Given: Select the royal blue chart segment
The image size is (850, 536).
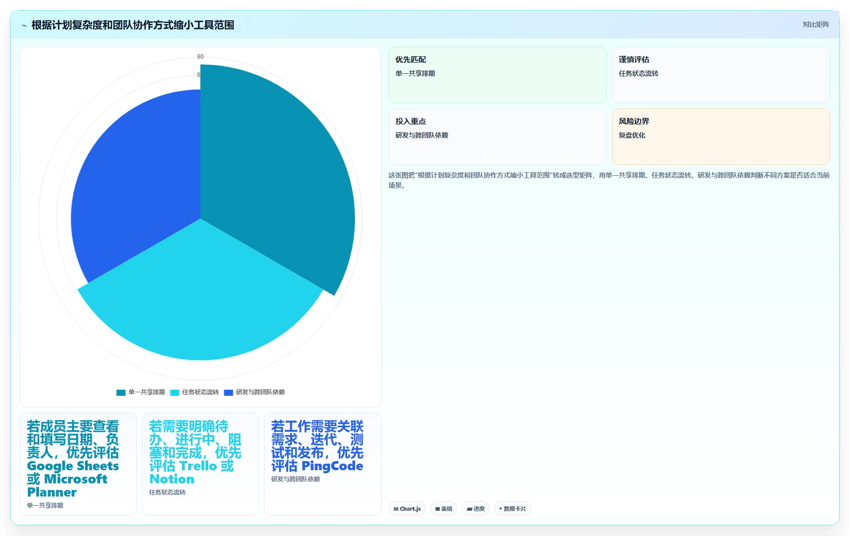Looking at the screenshot, I should click(x=137, y=187).
